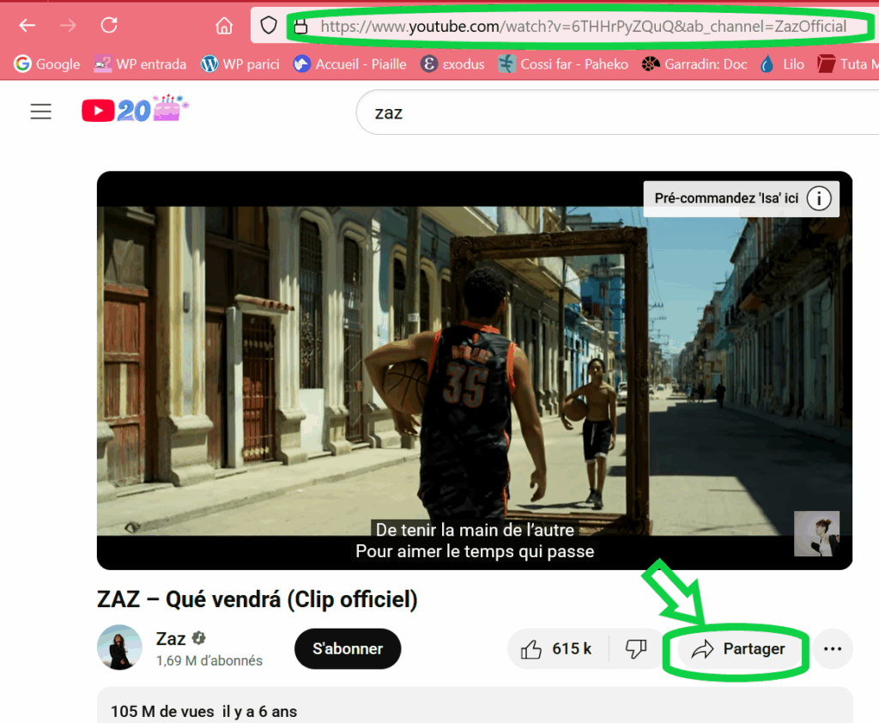The image size is (879, 723).
Task: Open the YouTube hamburger guide menu
Action: pos(41,112)
